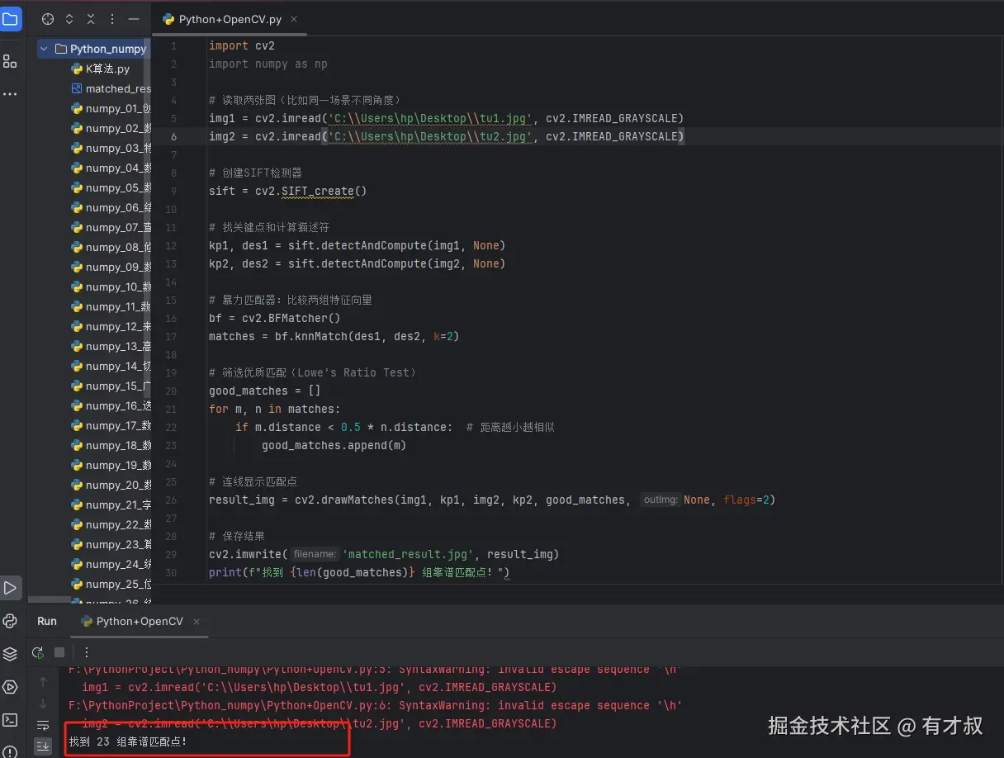Open the numpy_03 file in project tree

tap(111, 148)
